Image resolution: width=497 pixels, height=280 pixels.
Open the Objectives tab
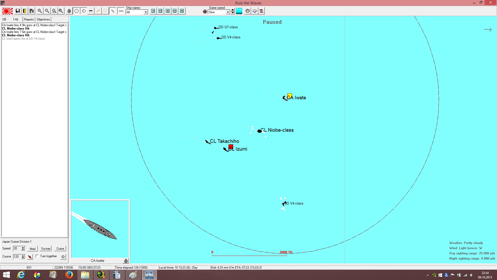(x=43, y=19)
